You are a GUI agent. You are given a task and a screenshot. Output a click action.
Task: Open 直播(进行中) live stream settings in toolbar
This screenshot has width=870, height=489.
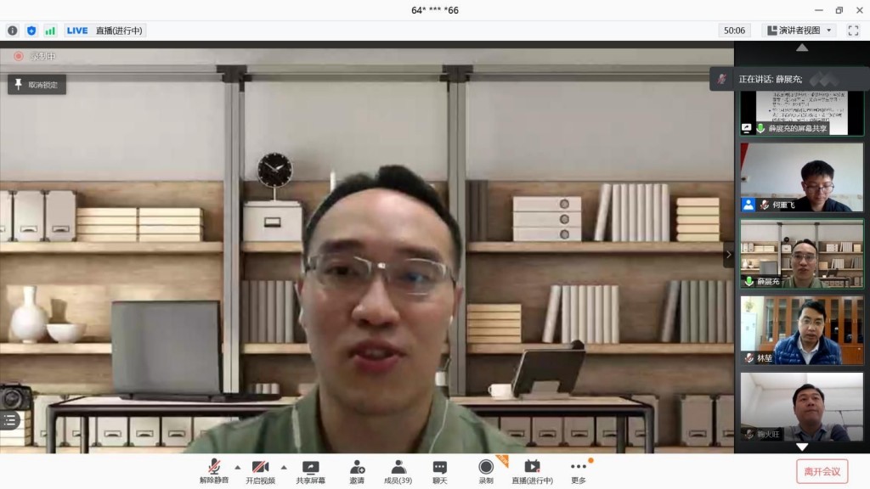[532, 470]
